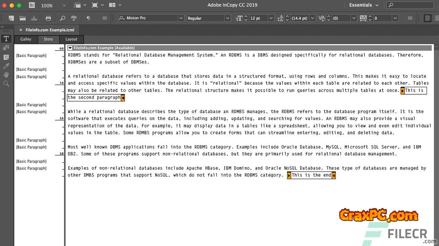Screen dimensions: 439x246
Task: Open the zoom level dropdown arrow
Action: 64,5
